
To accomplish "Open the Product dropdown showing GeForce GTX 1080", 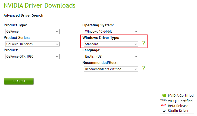I will [x=32, y=57].
